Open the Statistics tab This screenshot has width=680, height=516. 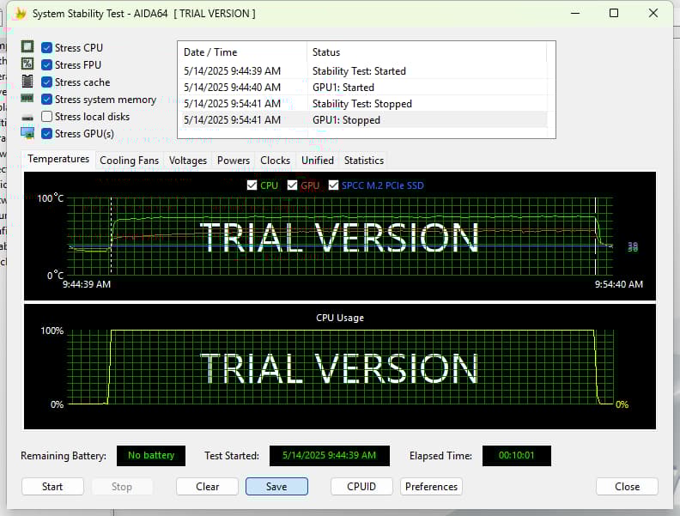[363, 161]
